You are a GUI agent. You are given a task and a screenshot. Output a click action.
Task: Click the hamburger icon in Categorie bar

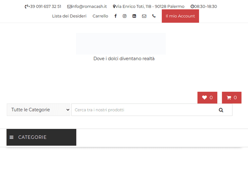pyautogui.click(x=12, y=137)
